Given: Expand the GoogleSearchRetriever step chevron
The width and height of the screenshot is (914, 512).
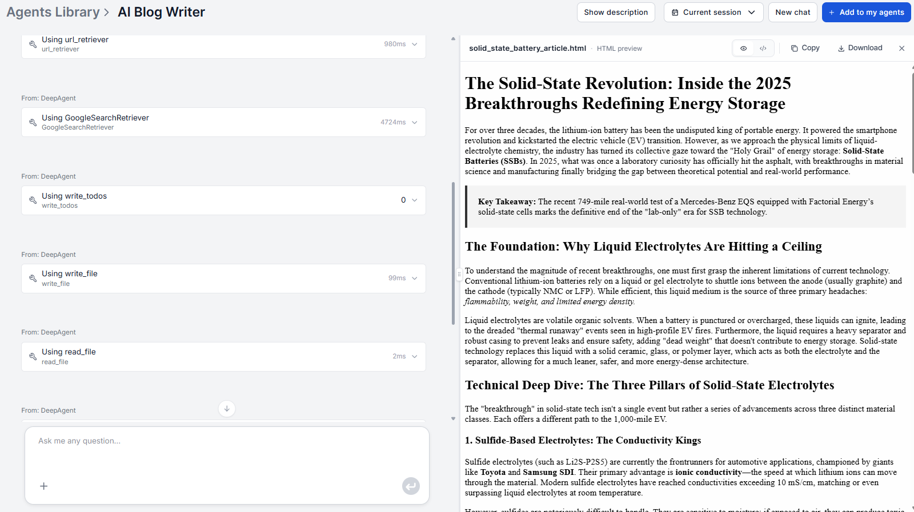Looking at the screenshot, I should coord(415,122).
